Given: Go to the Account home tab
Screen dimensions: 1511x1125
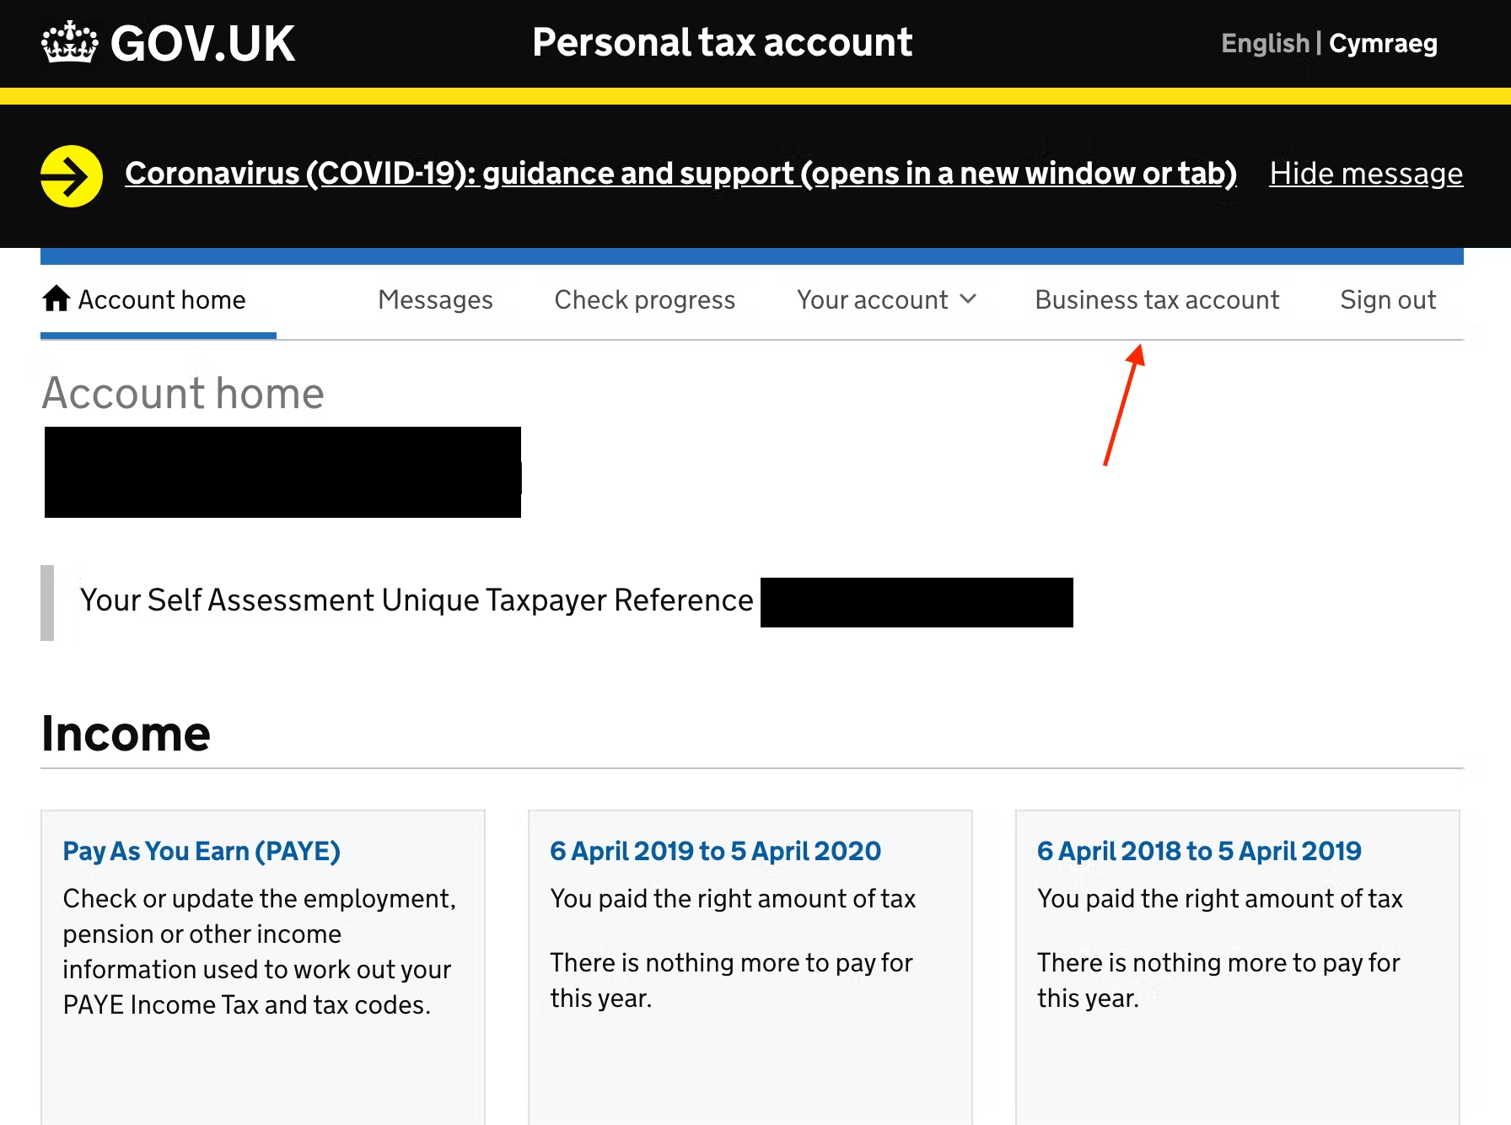Looking at the screenshot, I should (x=160, y=299).
